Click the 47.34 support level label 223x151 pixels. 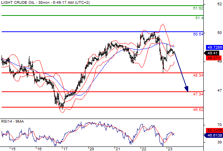198,94
